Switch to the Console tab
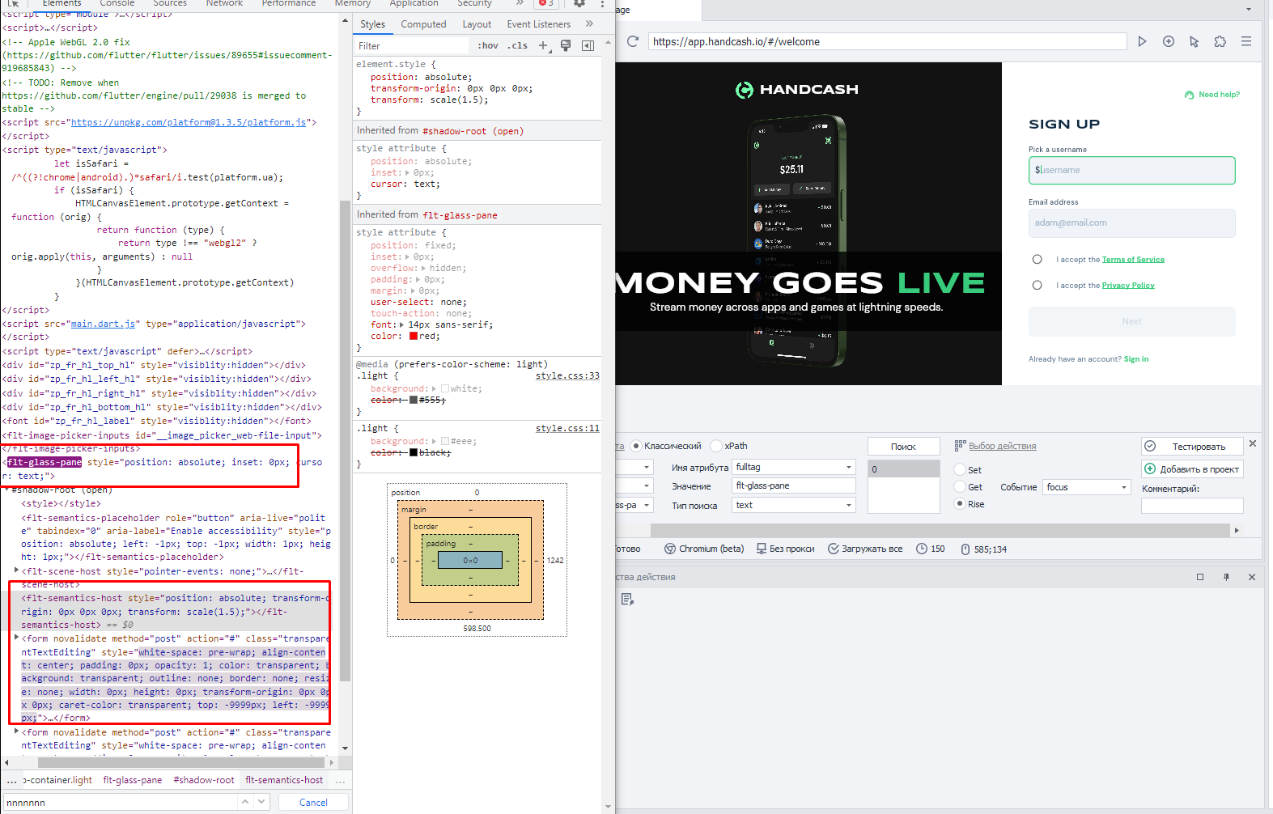The image size is (1273, 814). [117, 3]
